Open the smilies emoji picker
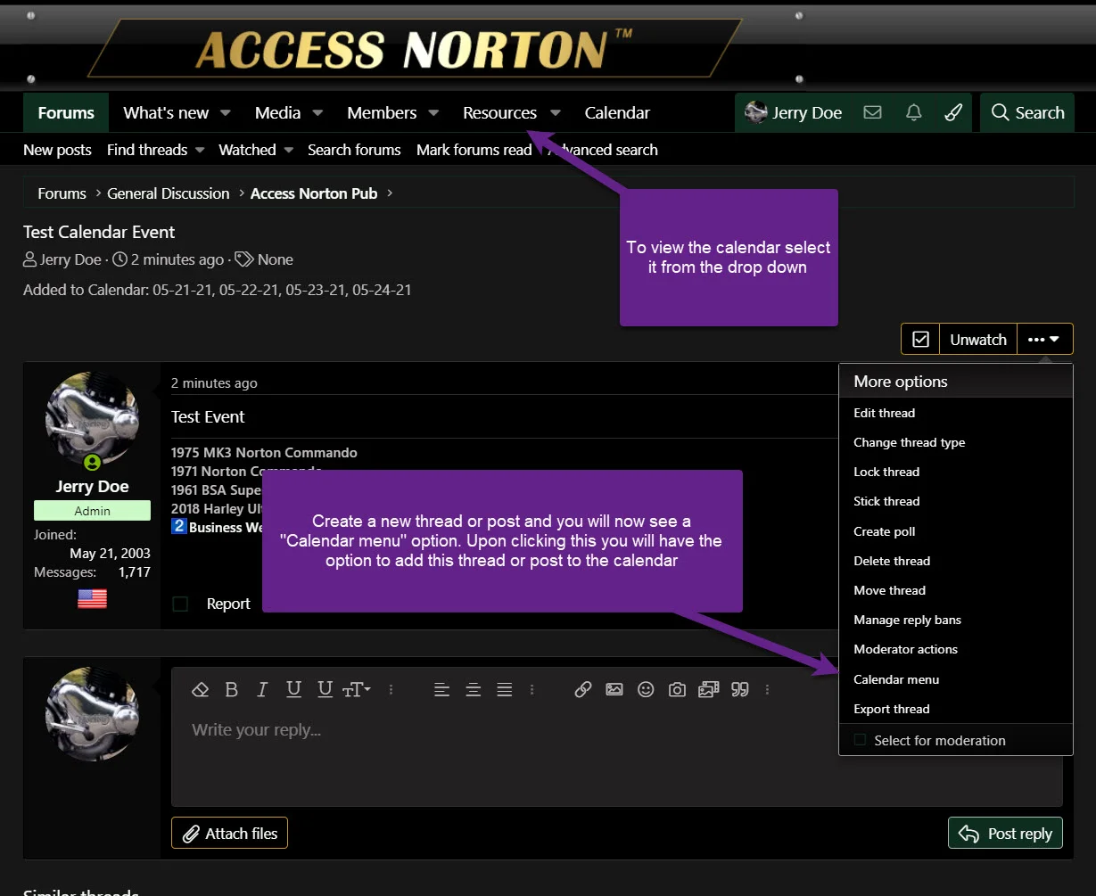The image size is (1096, 896). [646, 689]
